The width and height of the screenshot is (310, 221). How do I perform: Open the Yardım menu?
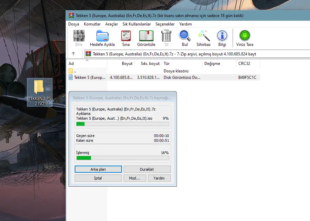(x=185, y=24)
